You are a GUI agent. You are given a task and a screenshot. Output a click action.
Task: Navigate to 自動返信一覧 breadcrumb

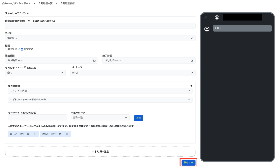pos(45,4)
